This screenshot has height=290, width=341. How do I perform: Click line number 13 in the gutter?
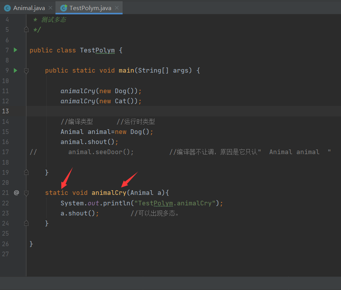(x=5, y=111)
